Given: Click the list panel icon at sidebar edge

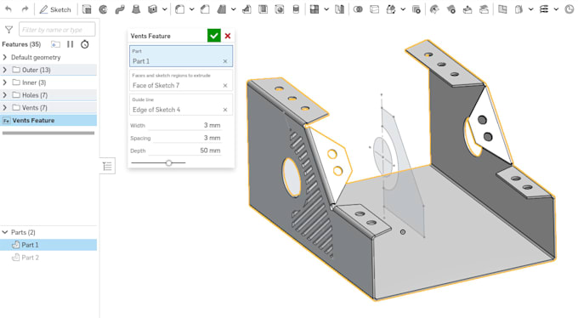Looking at the screenshot, I should coord(107,166).
